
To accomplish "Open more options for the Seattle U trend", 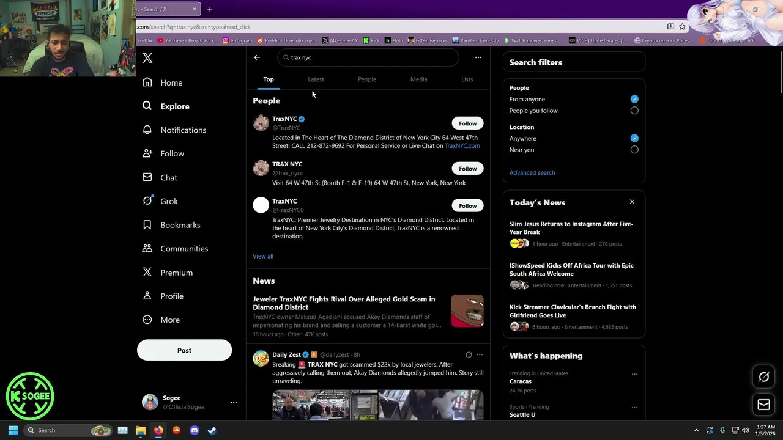I will 634,408.
